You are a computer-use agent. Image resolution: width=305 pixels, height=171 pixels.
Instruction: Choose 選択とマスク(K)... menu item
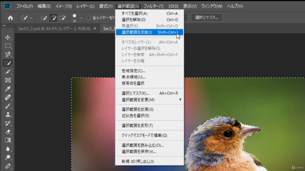149,93
